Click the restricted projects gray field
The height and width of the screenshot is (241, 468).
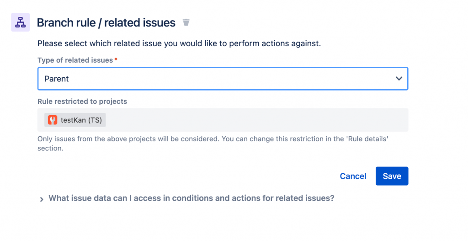(256, 120)
